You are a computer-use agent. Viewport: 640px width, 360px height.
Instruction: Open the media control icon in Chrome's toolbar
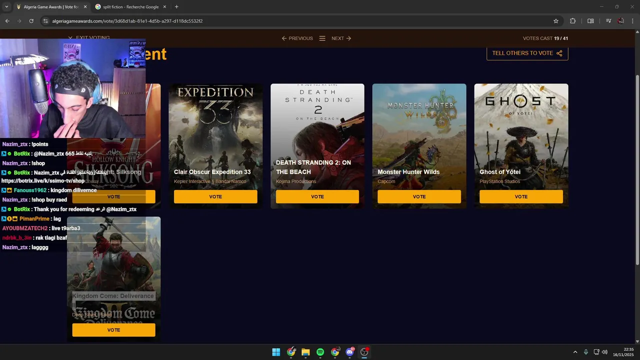pos(608,21)
